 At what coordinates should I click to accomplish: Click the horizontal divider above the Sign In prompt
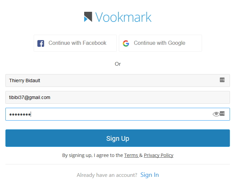(x=117, y=164)
